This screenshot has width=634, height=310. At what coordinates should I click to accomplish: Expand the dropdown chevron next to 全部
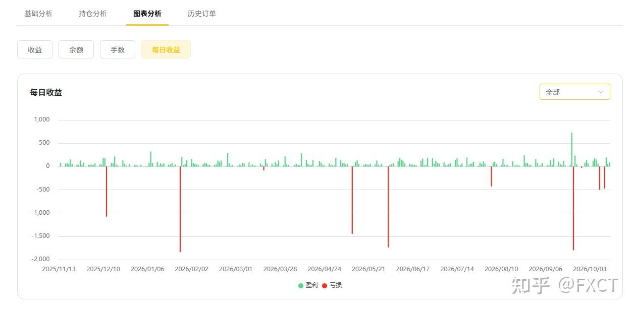tap(601, 92)
